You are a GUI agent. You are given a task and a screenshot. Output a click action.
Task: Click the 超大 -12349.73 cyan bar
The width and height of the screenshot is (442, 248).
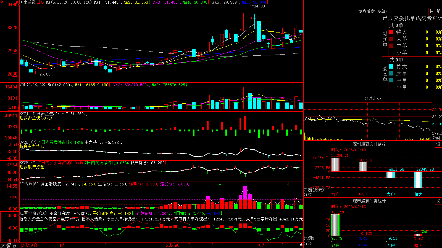point(418,180)
